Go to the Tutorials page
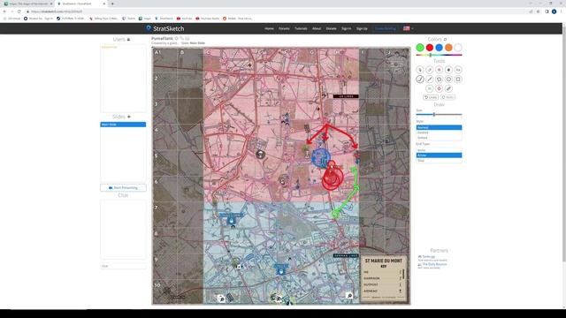 click(x=301, y=28)
